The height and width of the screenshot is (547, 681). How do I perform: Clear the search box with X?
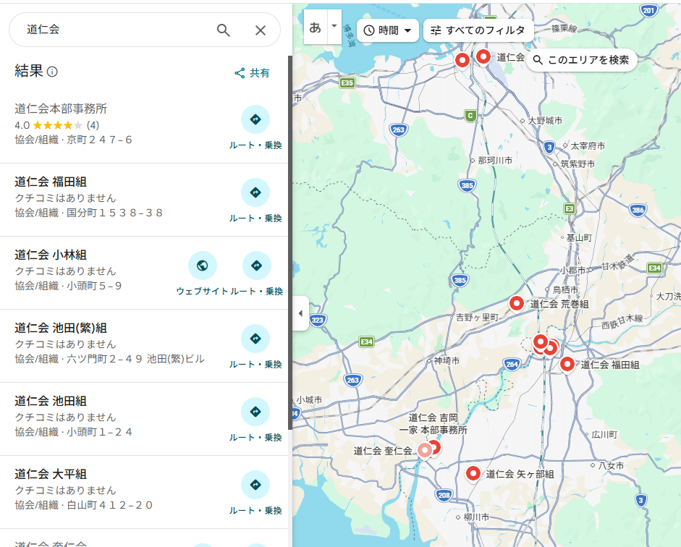pos(261,30)
